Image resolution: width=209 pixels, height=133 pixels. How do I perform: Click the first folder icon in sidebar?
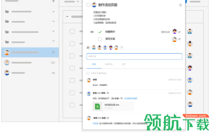(7, 12)
